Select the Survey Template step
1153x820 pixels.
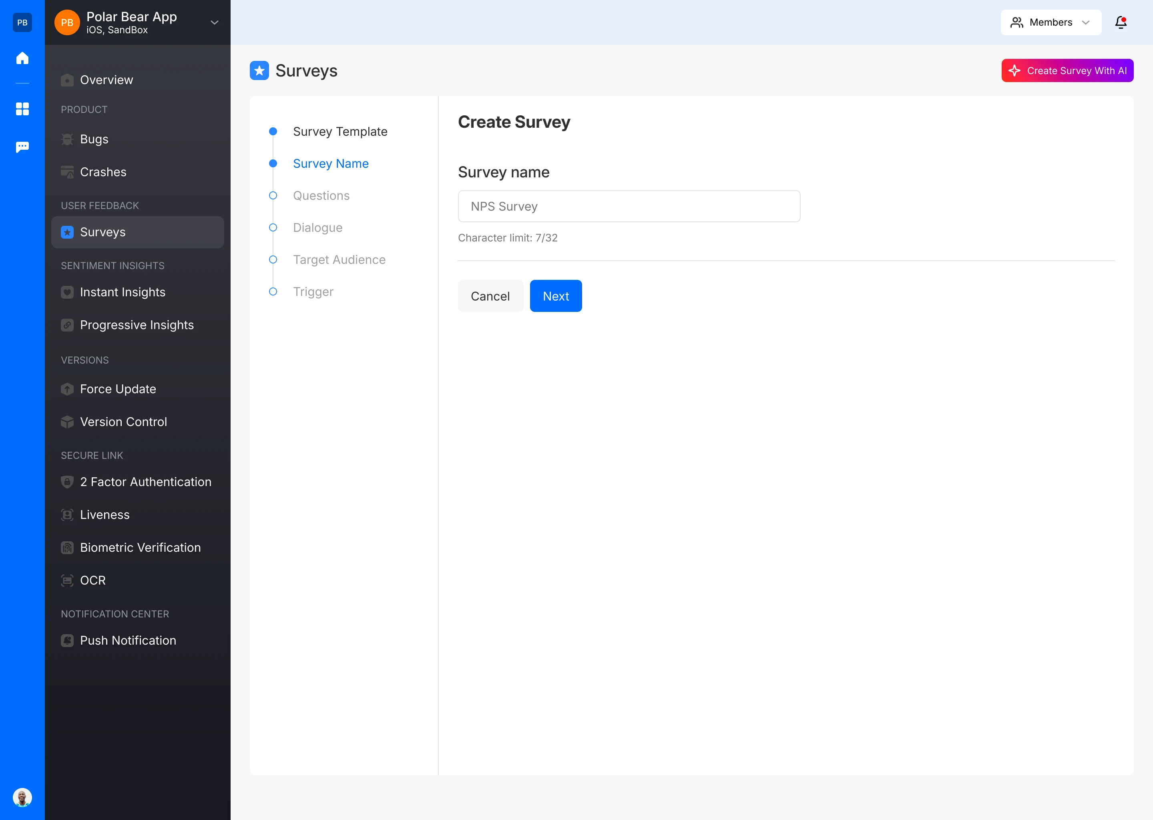click(340, 132)
